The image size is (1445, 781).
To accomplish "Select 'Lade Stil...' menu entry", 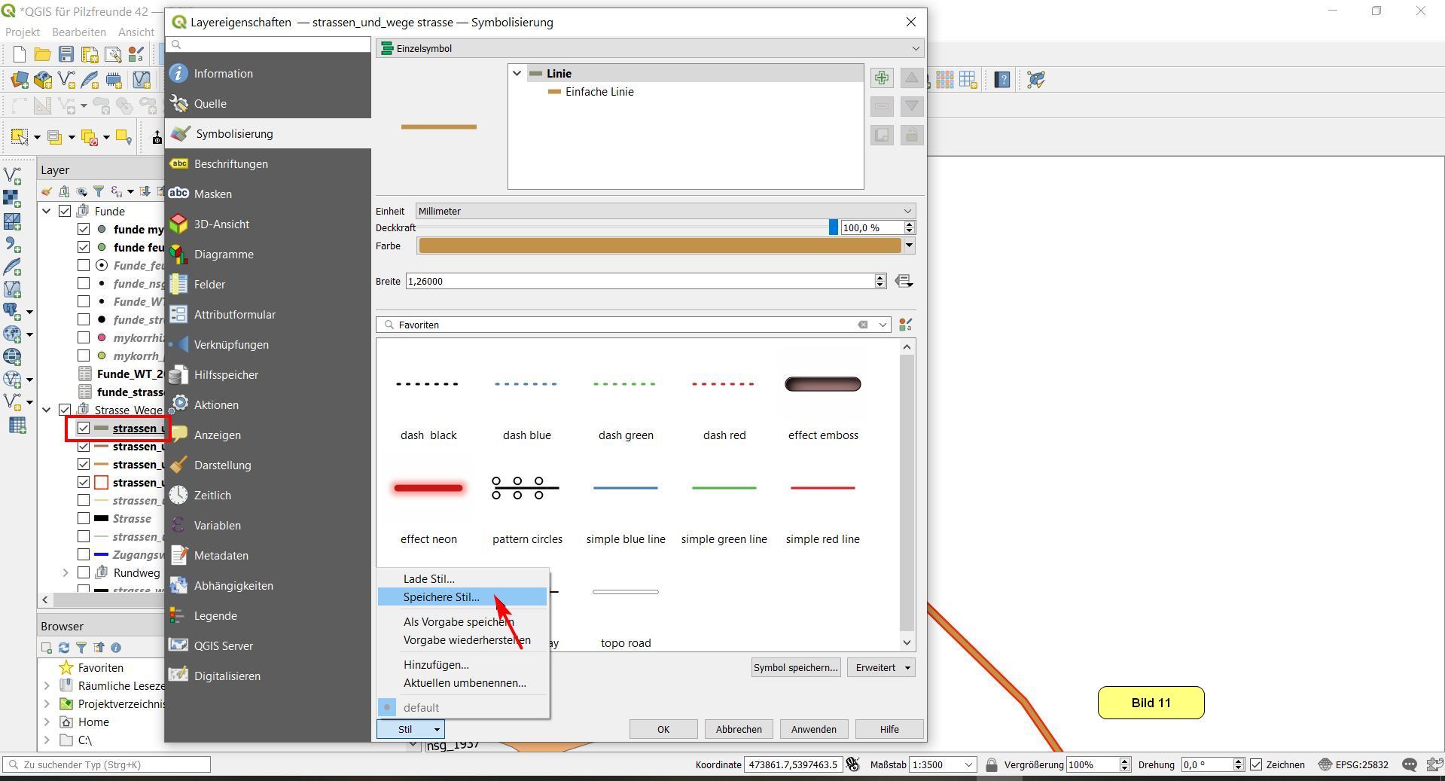I will [x=428, y=578].
